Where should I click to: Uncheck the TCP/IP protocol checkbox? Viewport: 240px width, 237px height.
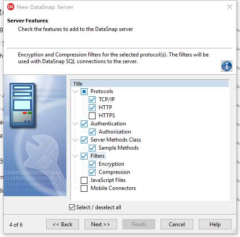tap(92, 99)
